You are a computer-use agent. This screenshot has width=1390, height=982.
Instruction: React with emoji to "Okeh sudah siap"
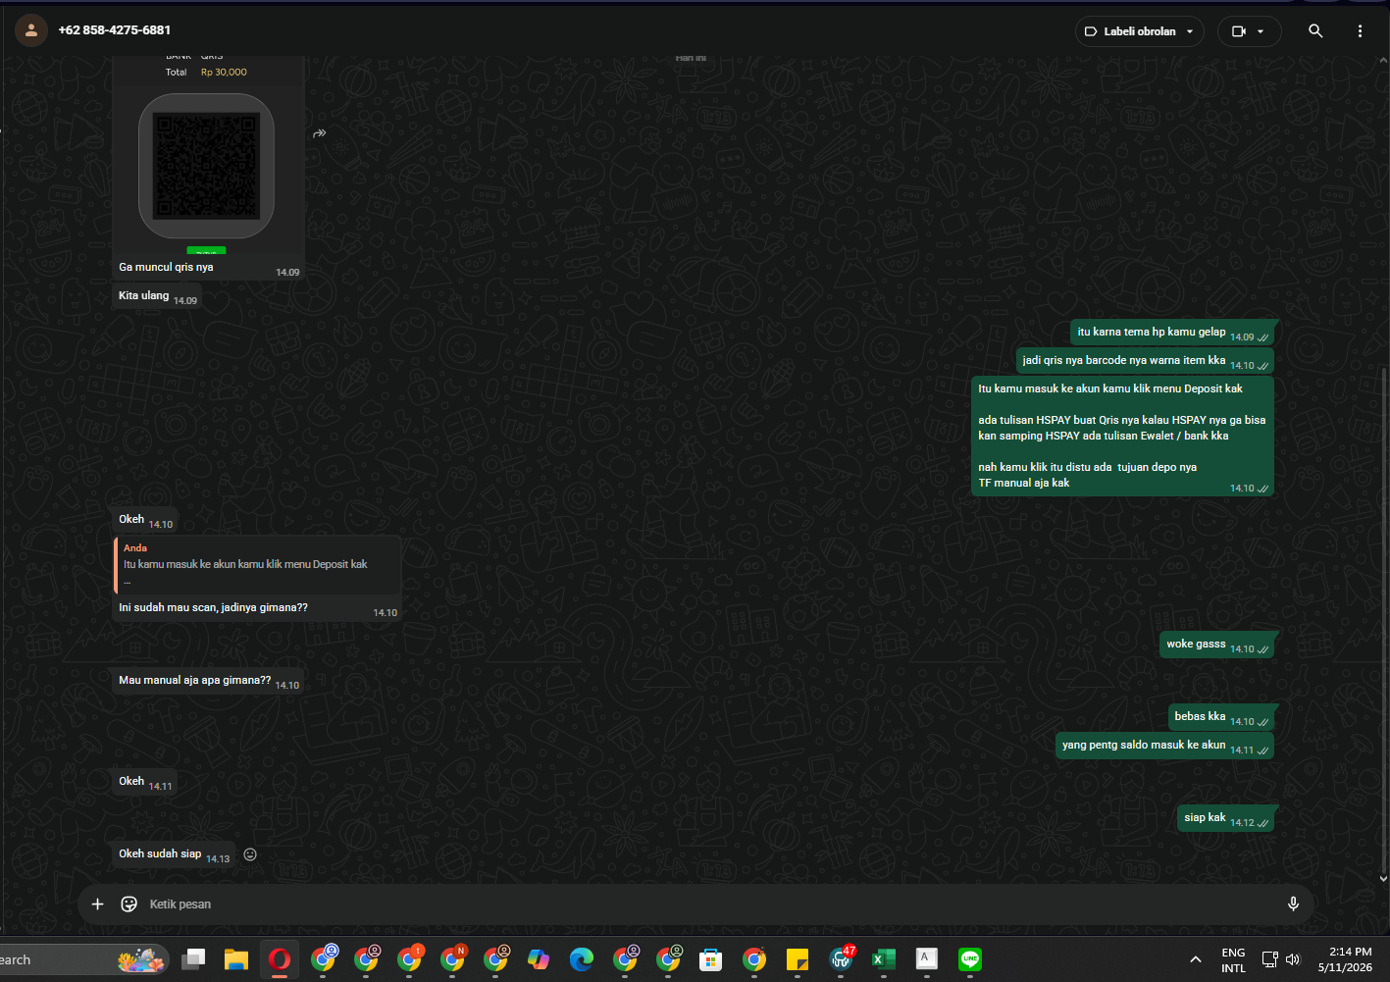[x=250, y=854]
